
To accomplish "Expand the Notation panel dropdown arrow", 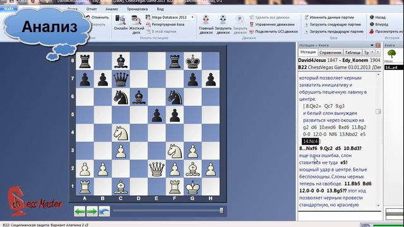I will coord(372,45).
